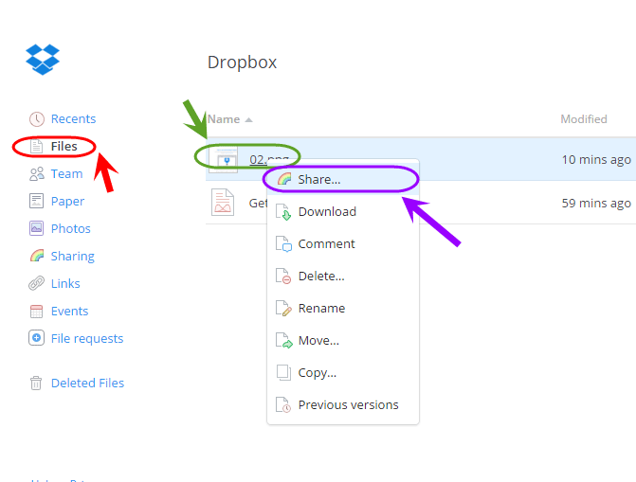Sort by Name column arrow
This screenshot has height=482, width=636.
tap(249, 120)
